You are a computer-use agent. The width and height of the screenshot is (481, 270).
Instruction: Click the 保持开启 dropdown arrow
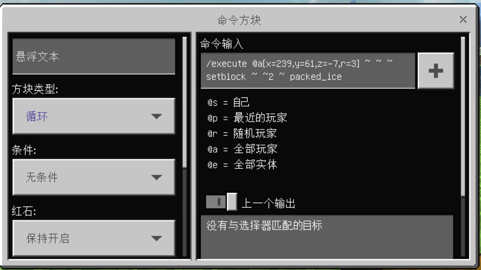click(156, 238)
